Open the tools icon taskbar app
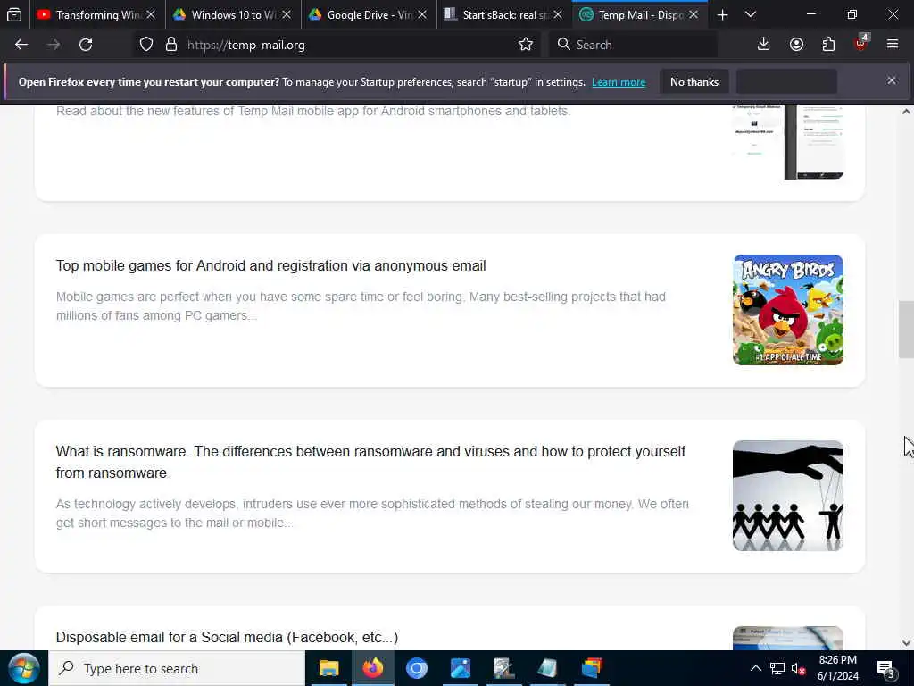The width and height of the screenshot is (914, 686). (503, 668)
